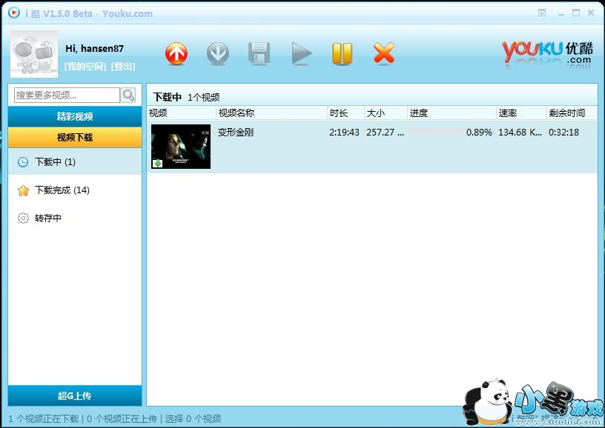
Task: Click the user avatar picture
Action: 34,54
